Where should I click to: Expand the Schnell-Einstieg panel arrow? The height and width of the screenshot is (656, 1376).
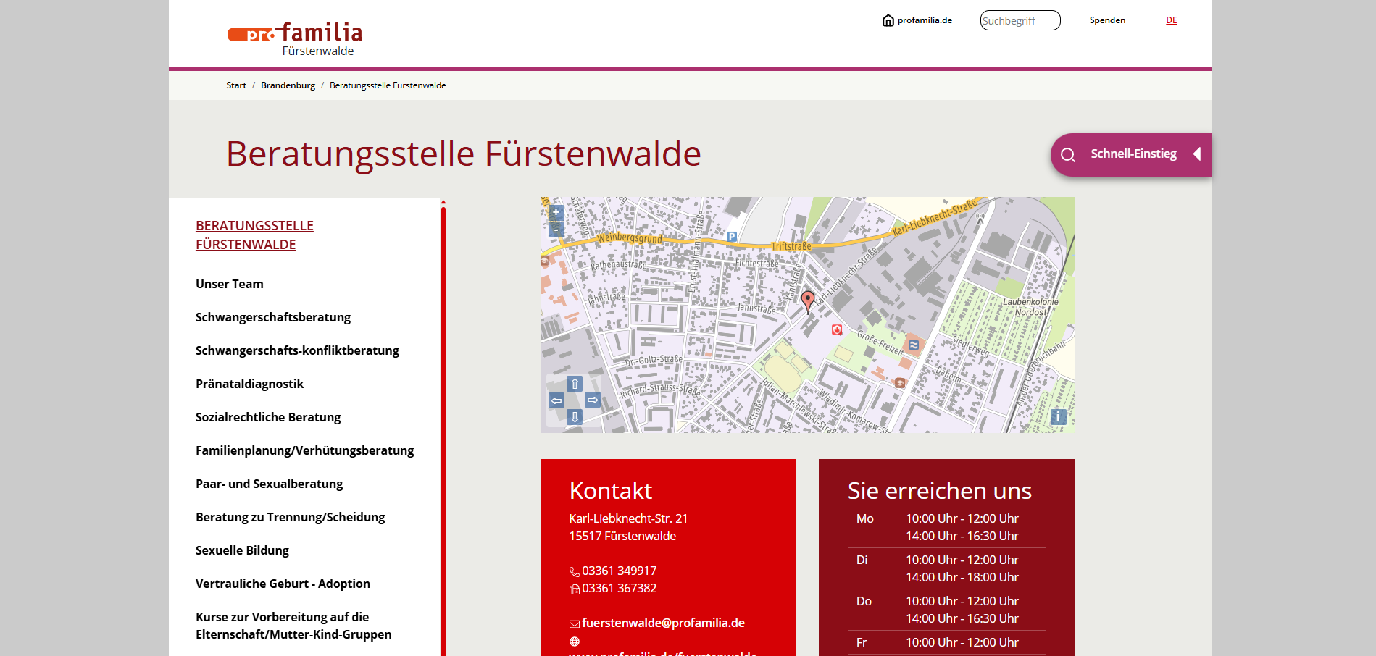coord(1197,154)
